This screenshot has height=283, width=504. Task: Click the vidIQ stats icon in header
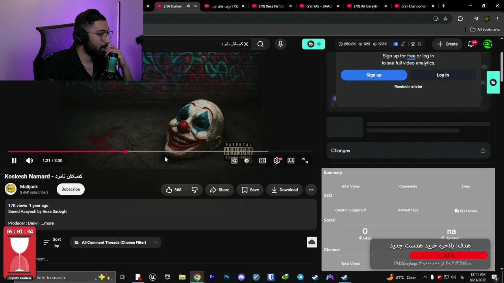(x=396, y=44)
